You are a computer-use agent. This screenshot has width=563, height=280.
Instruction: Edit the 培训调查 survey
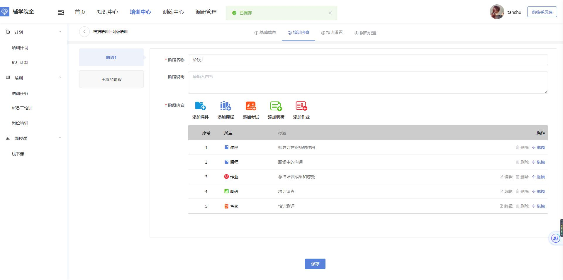coord(506,191)
